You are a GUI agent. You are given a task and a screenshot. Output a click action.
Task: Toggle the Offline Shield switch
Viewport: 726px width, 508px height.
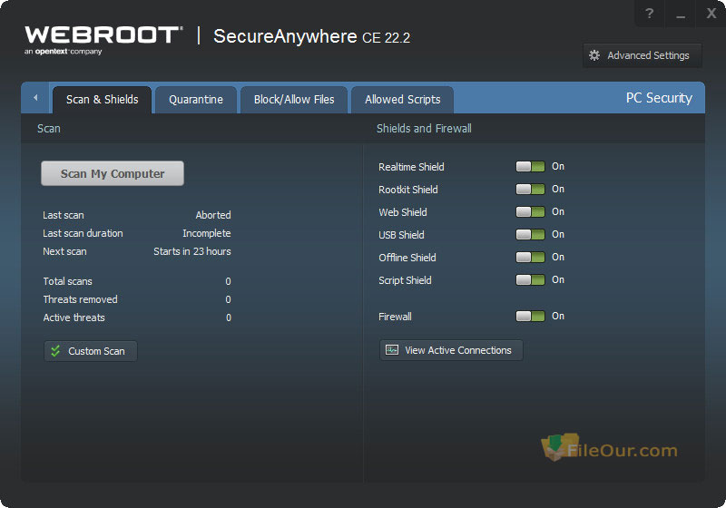coord(530,258)
